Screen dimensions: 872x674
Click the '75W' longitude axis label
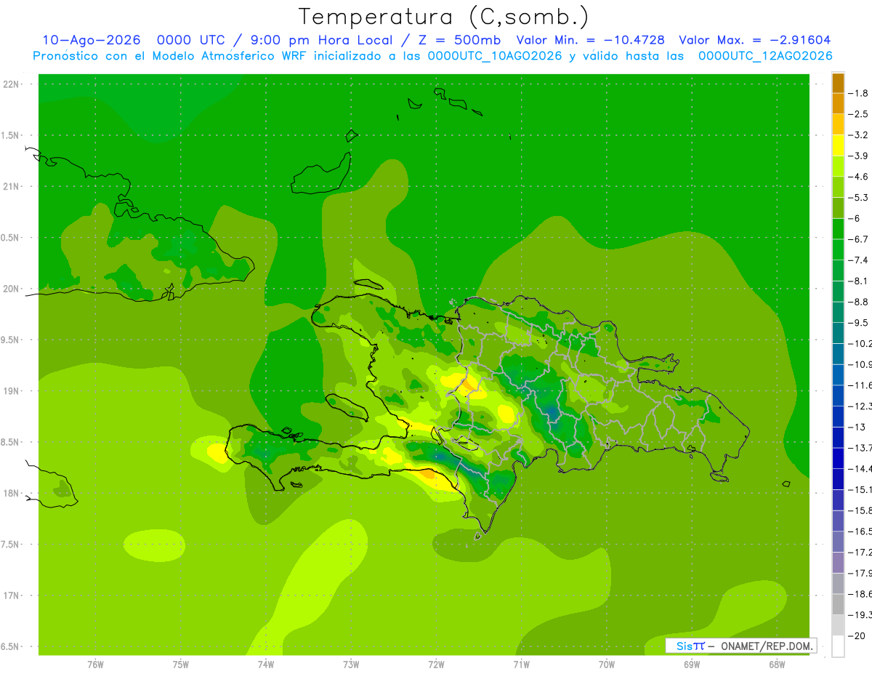[181, 665]
